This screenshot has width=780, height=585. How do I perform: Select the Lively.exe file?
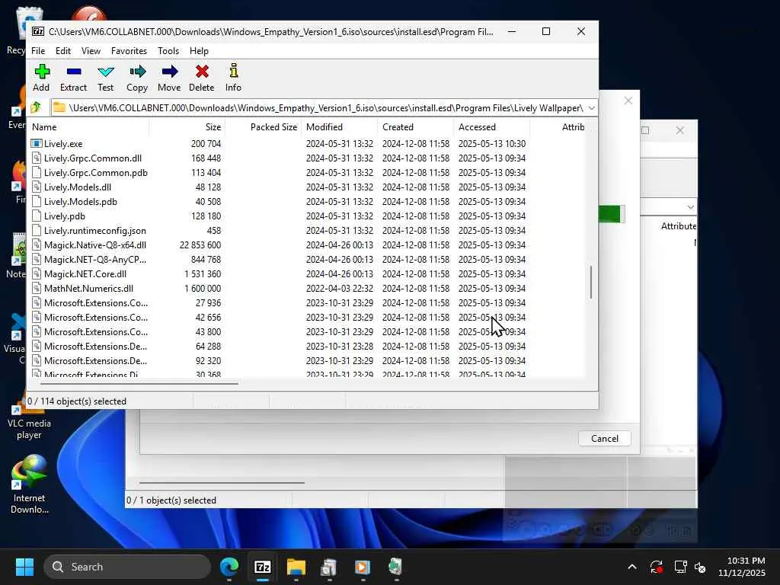[x=63, y=144]
